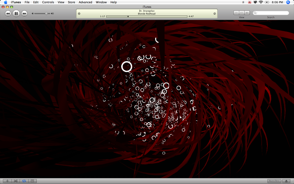This screenshot has height=184, width=294.
Task: Click the red menu bar icon
Action: 249,2
